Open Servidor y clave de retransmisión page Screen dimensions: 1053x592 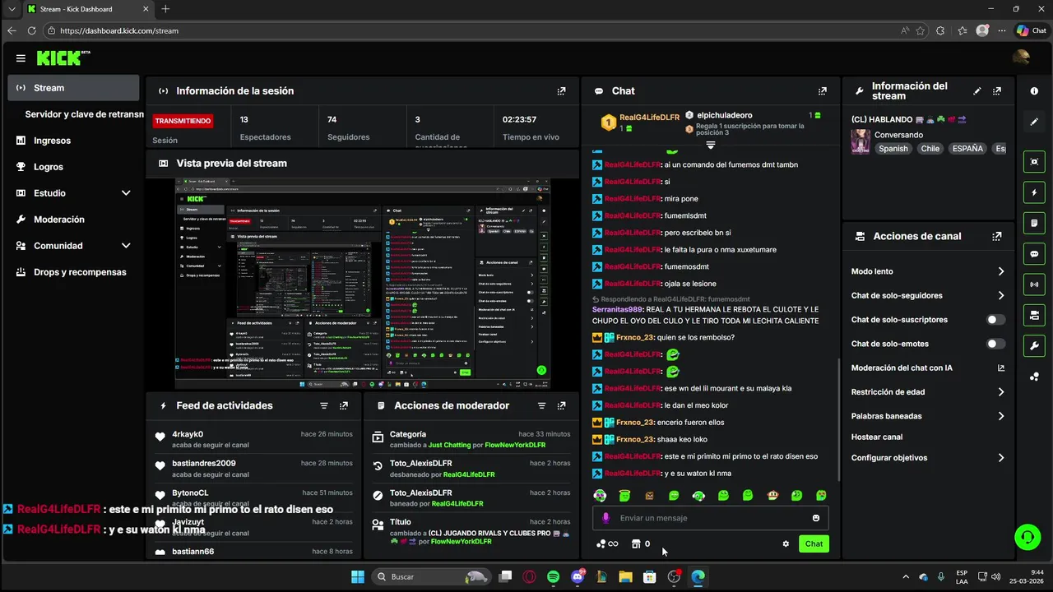84,114
